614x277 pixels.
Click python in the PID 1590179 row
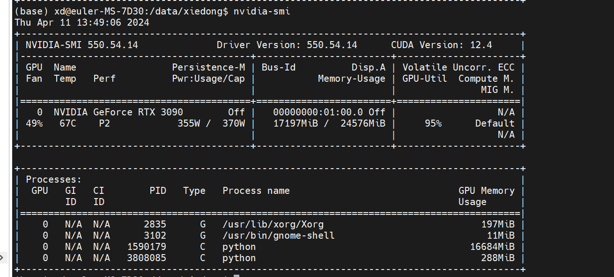pyautogui.click(x=239, y=247)
